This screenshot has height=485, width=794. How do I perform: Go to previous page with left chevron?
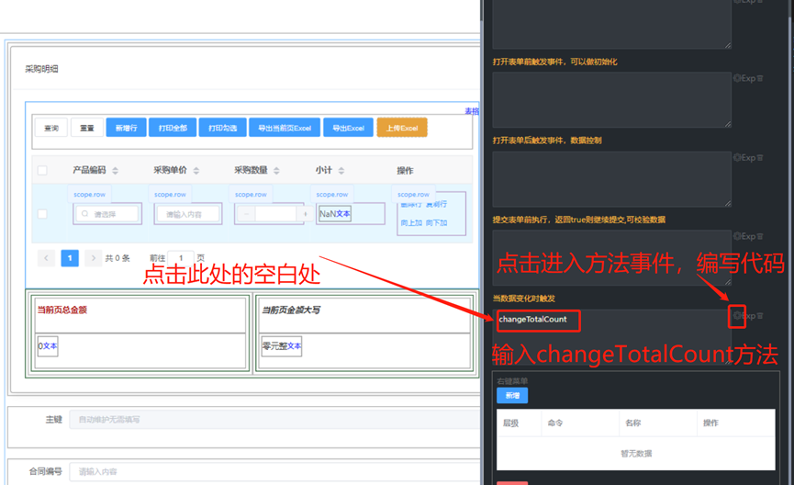46,258
